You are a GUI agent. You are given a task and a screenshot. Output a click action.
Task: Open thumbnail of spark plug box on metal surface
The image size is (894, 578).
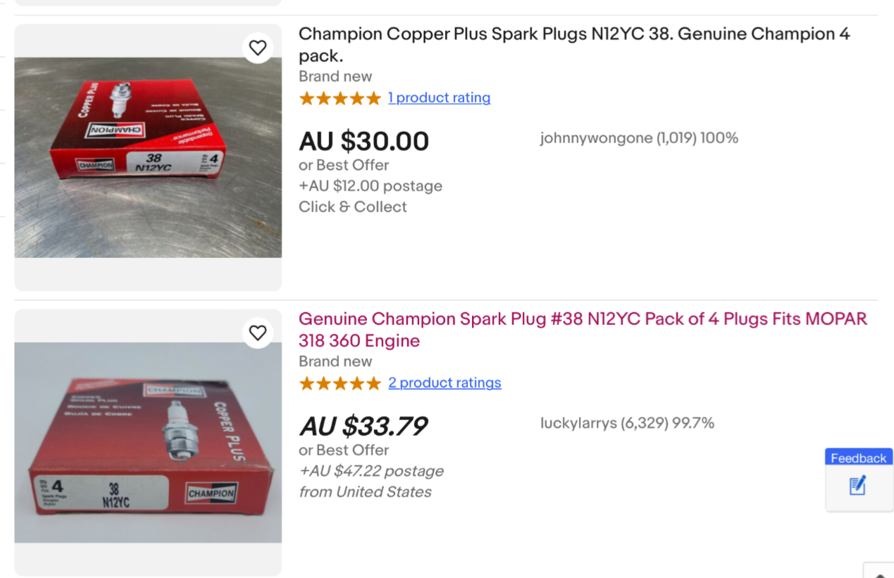(148, 157)
